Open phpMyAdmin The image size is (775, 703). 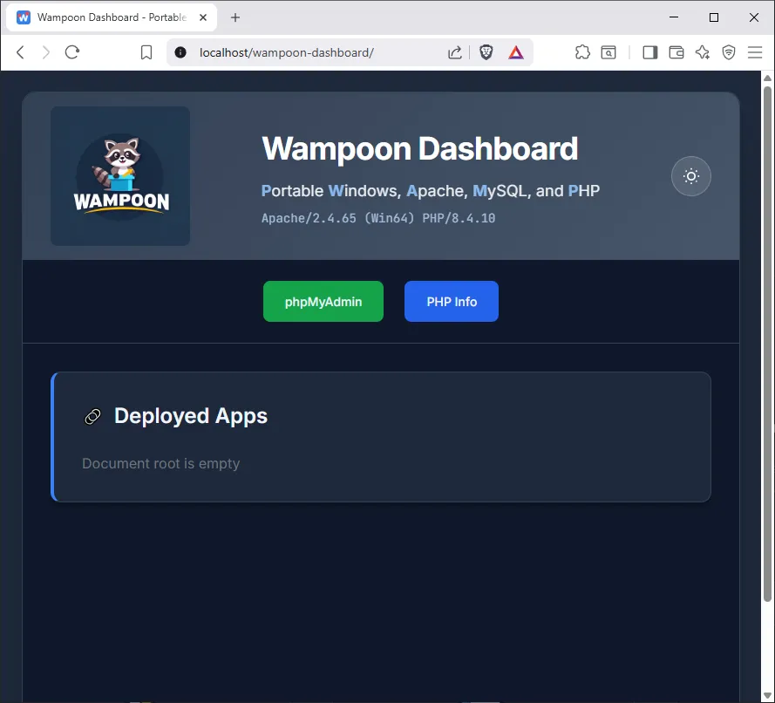(323, 302)
